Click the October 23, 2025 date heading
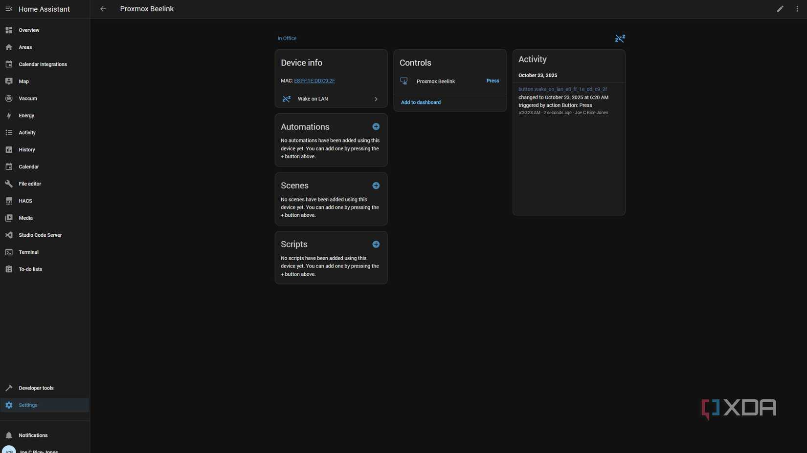 click(x=538, y=76)
